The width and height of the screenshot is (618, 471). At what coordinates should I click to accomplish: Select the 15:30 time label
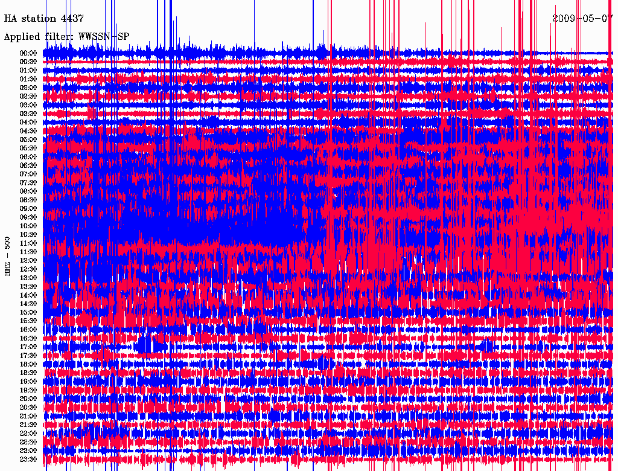tap(28, 321)
